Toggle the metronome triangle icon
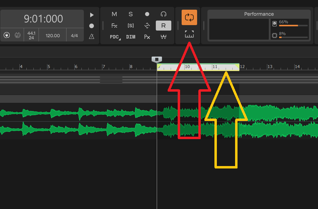Screen dimensions: 318x209 92,37
